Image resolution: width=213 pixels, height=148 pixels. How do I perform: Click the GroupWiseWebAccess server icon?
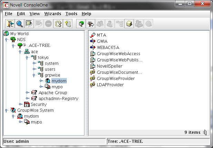(x=93, y=53)
